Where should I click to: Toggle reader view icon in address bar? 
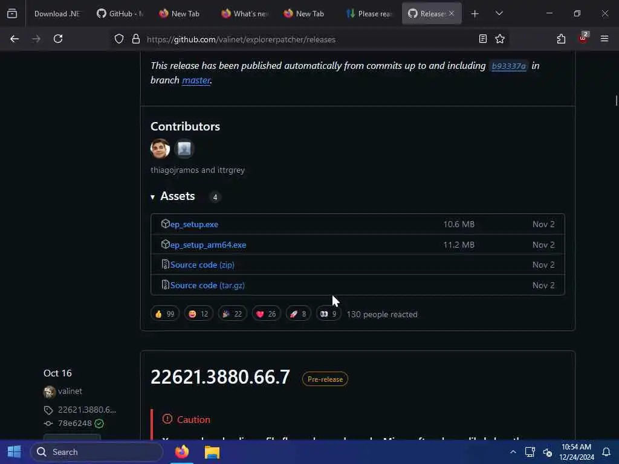[x=482, y=39]
